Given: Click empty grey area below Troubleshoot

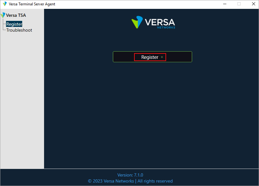Looking at the screenshot, I should [x=22, y=95].
